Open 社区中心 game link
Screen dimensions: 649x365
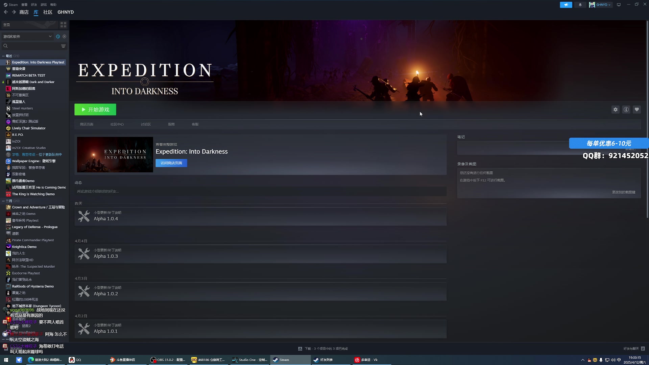click(x=117, y=124)
